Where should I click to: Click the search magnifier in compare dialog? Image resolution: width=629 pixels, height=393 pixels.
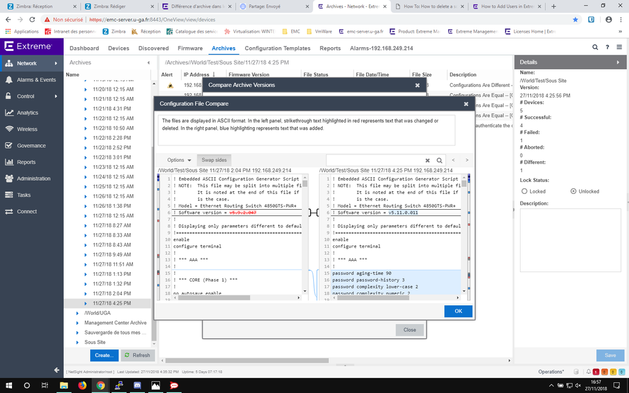pos(439,161)
